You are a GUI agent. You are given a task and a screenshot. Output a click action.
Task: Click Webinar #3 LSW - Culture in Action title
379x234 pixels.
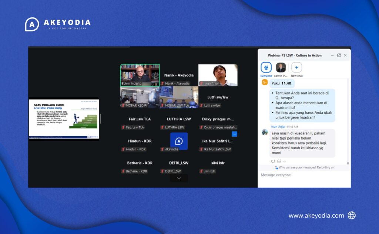pyautogui.click(x=295, y=56)
